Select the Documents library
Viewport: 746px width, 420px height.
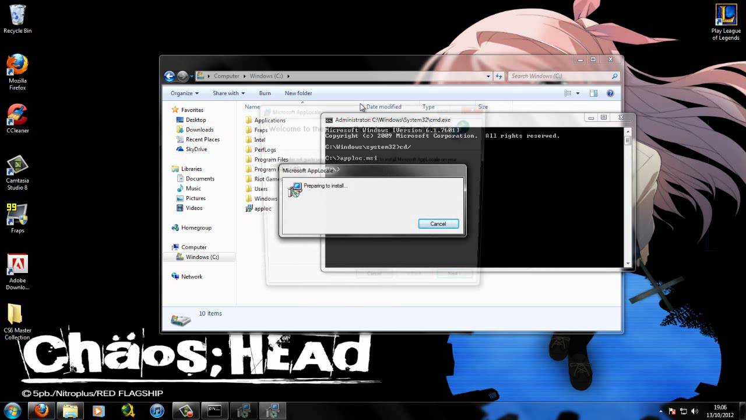click(200, 178)
